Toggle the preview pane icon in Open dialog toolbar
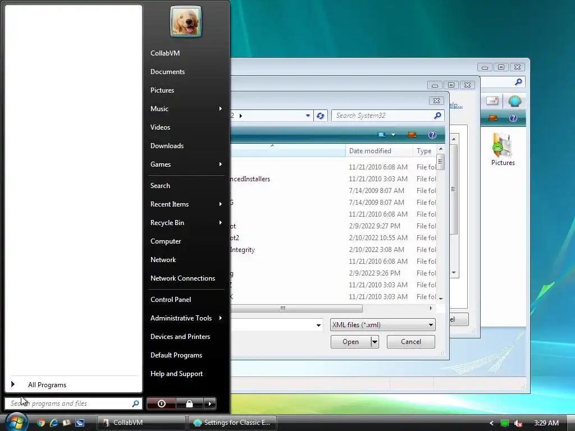575x431 pixels. 412,135
